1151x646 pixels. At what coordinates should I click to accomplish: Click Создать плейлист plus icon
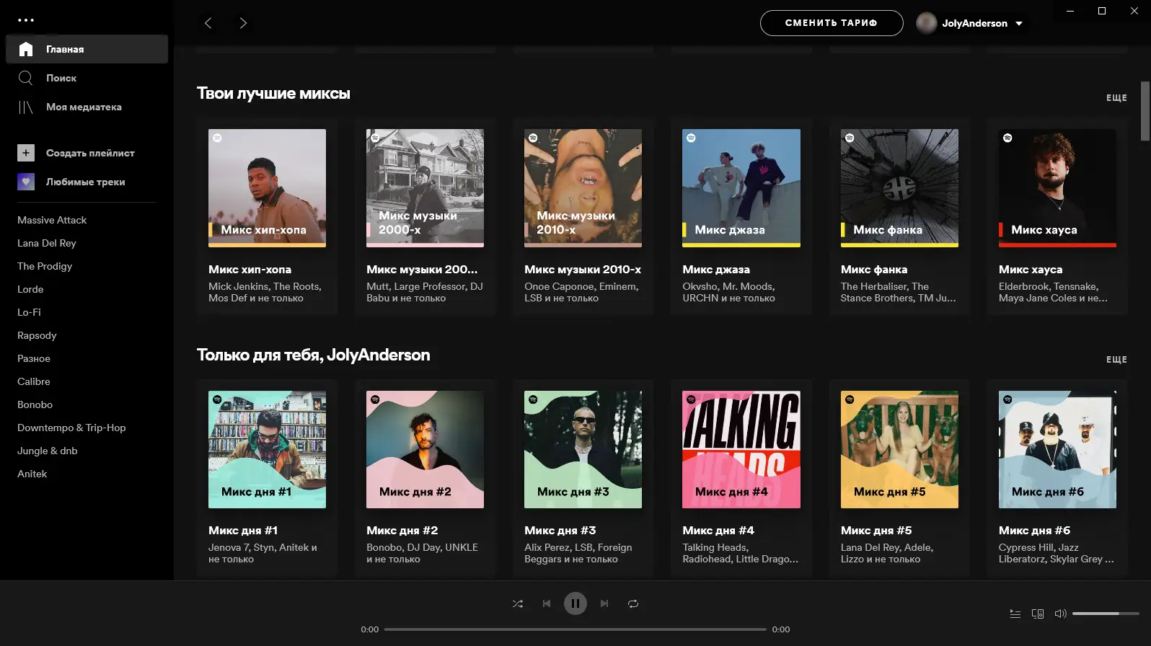point(26,153)
